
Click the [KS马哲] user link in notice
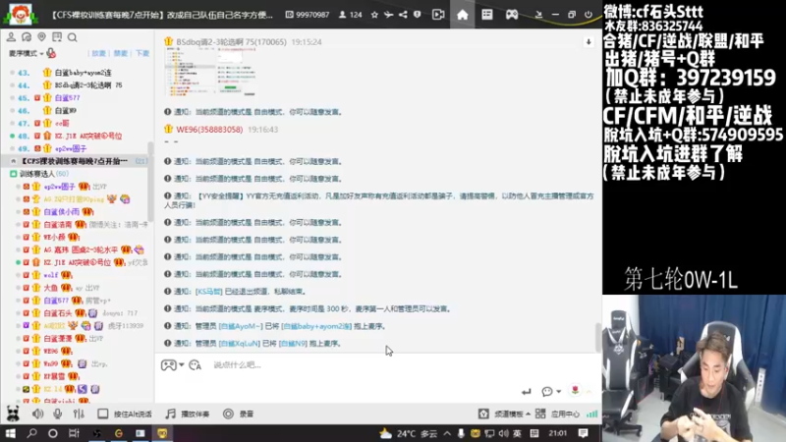[x=208, y=291]
